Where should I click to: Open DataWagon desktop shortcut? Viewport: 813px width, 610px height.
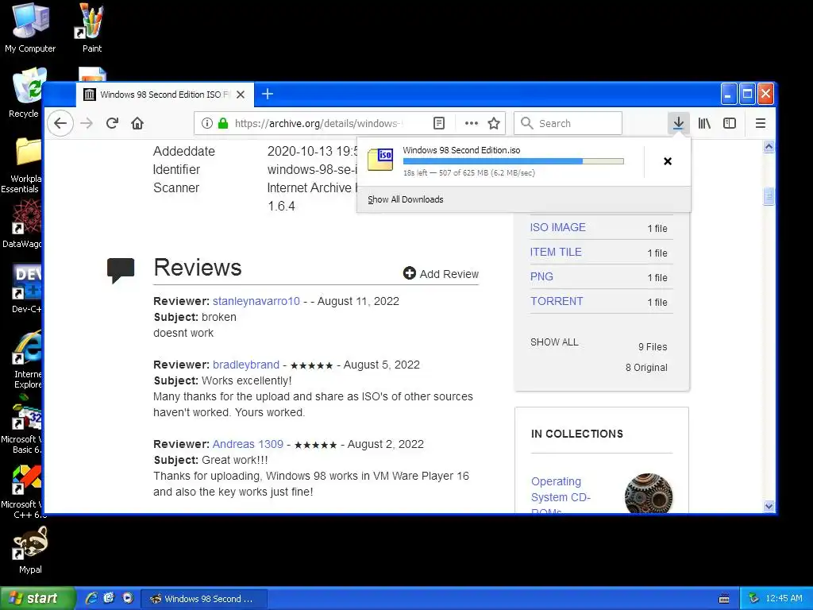point(21,225)
